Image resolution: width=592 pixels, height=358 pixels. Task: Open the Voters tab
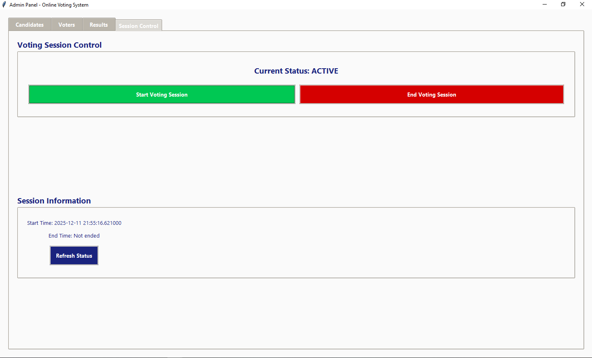pos(67,24)
